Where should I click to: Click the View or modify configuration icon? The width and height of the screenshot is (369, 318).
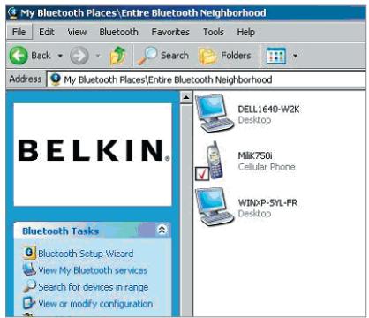click(x=29, y=303)
